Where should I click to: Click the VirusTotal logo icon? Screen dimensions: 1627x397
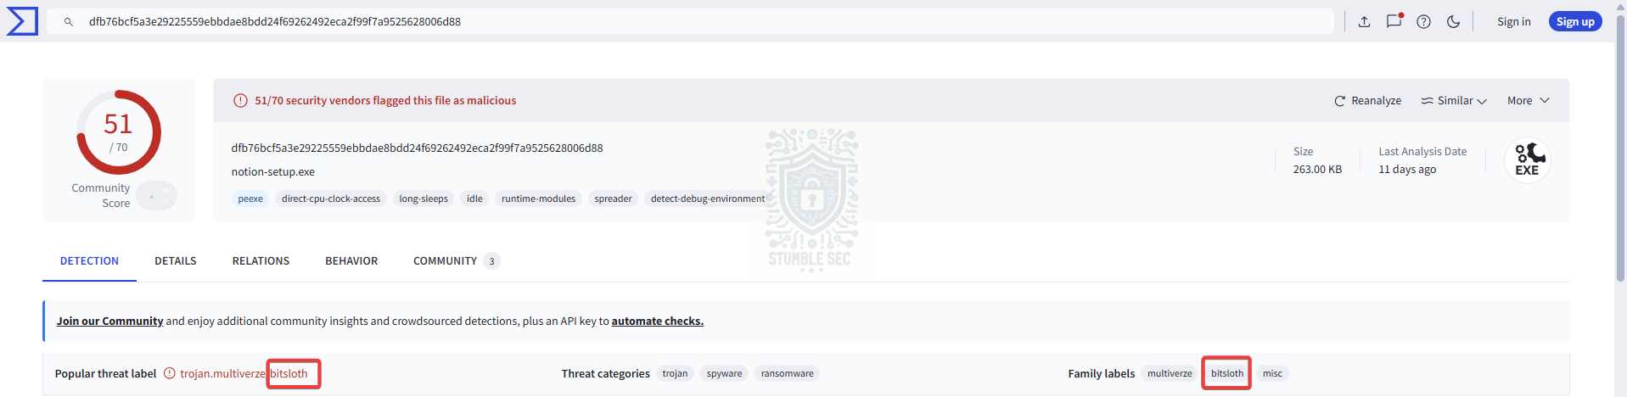pyautogui.click(x=22, y=21)
